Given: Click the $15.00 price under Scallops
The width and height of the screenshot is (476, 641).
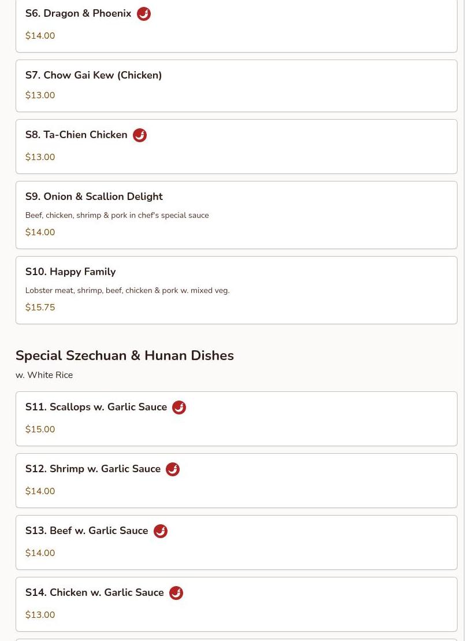Looking at the screenshot, I should (x=40, y=429).
